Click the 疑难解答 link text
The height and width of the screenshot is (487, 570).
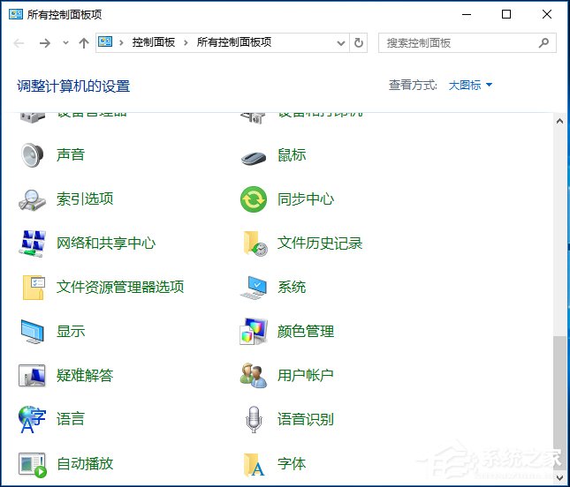[x=85, y=376]
